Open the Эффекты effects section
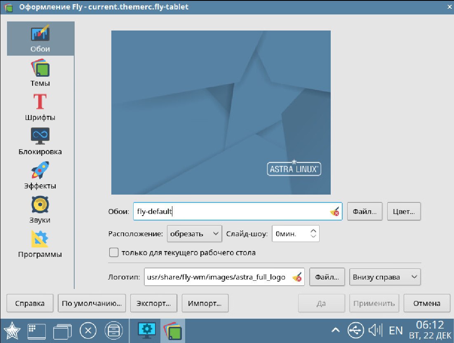 tap(40, 175)
